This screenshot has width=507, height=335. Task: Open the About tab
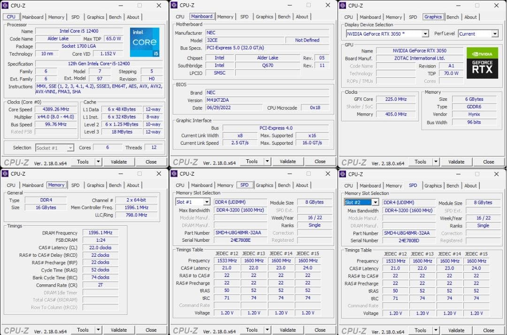tap(133, 17)
